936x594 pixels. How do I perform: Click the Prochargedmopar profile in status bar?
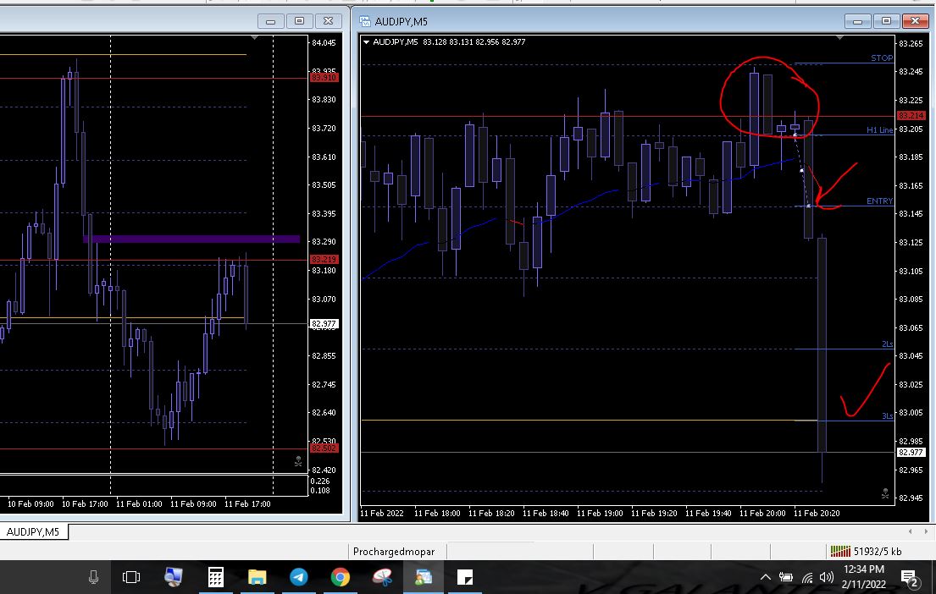394,551
